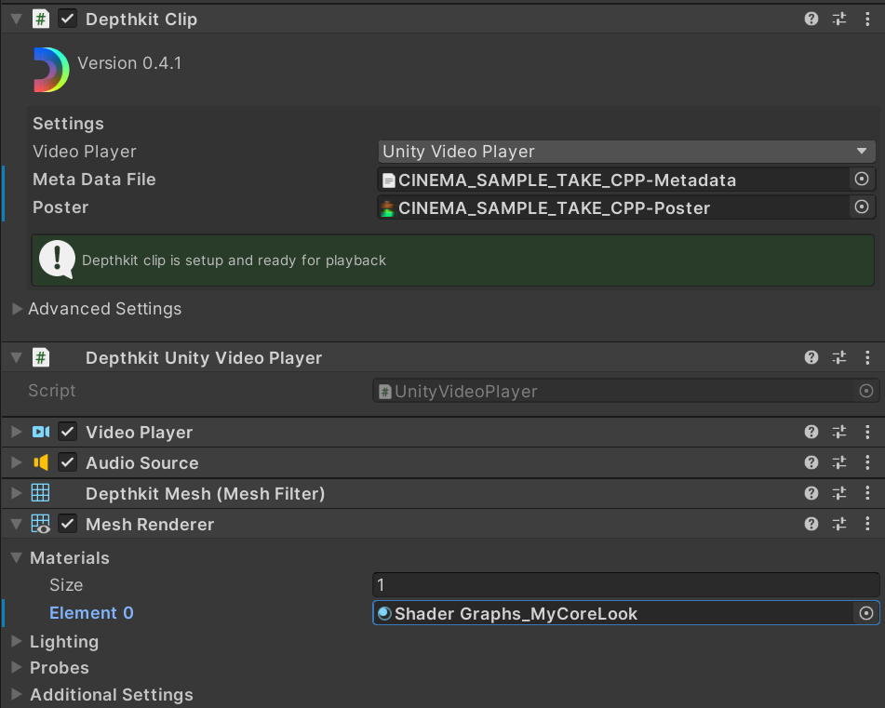Click the Video Player component icon
The width and height of the screenshot is (885, 708).
point(39,432)
